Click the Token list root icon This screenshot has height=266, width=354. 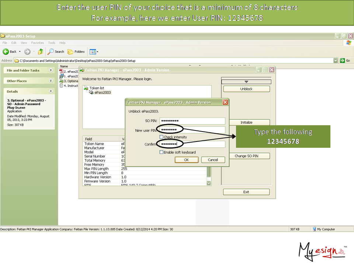[x=86, y=88]
